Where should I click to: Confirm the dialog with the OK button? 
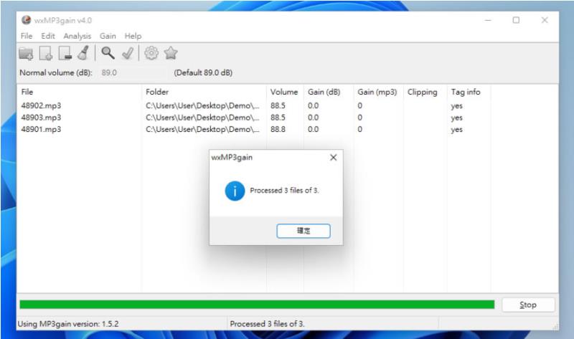tap(304, 231)
